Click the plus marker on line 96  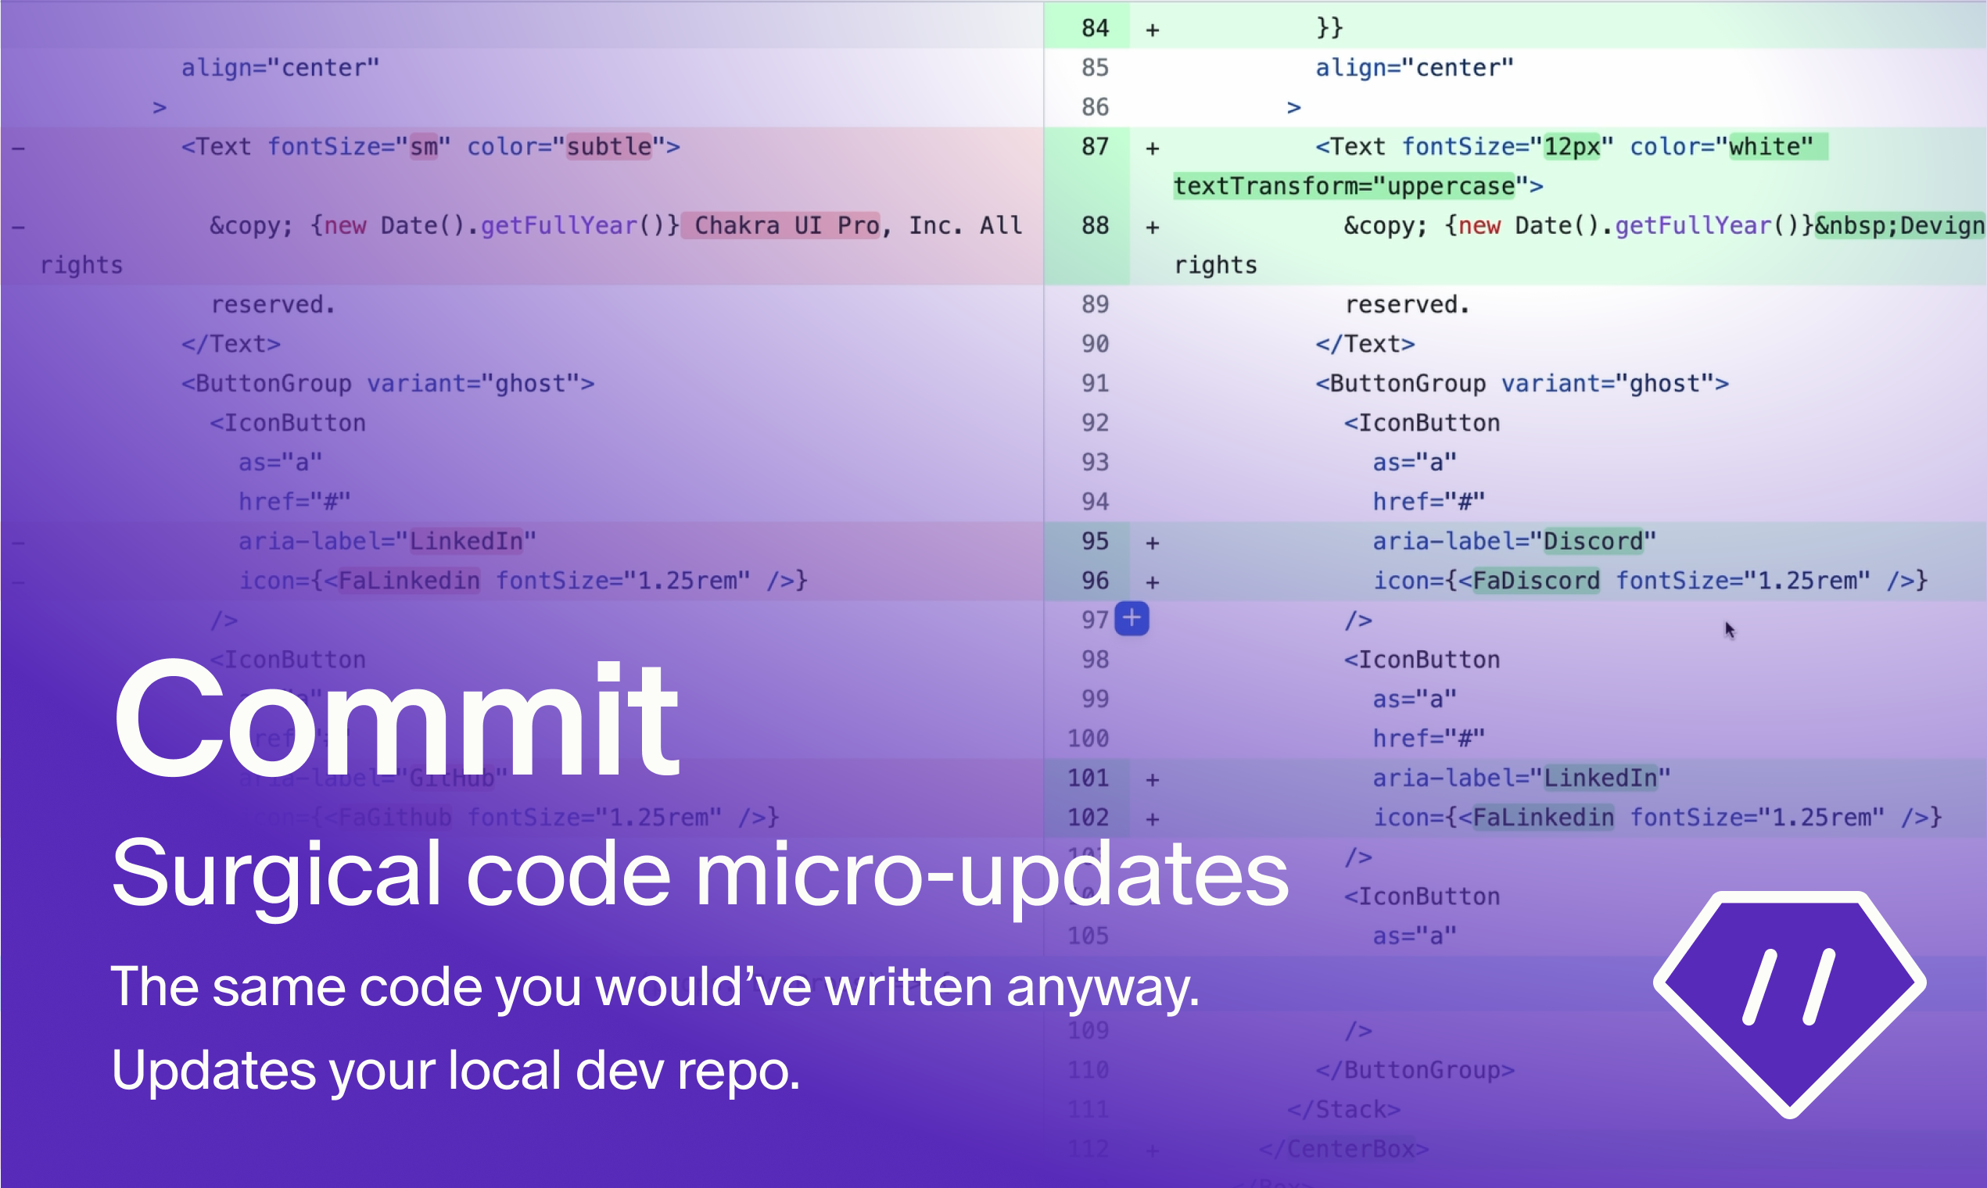pyautogui.click(x=1152, y=582)
